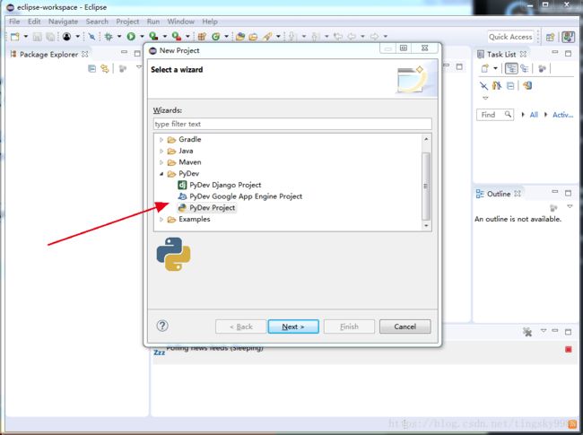
Task: Select the Package Explorer tab
Action: point(48,55)
